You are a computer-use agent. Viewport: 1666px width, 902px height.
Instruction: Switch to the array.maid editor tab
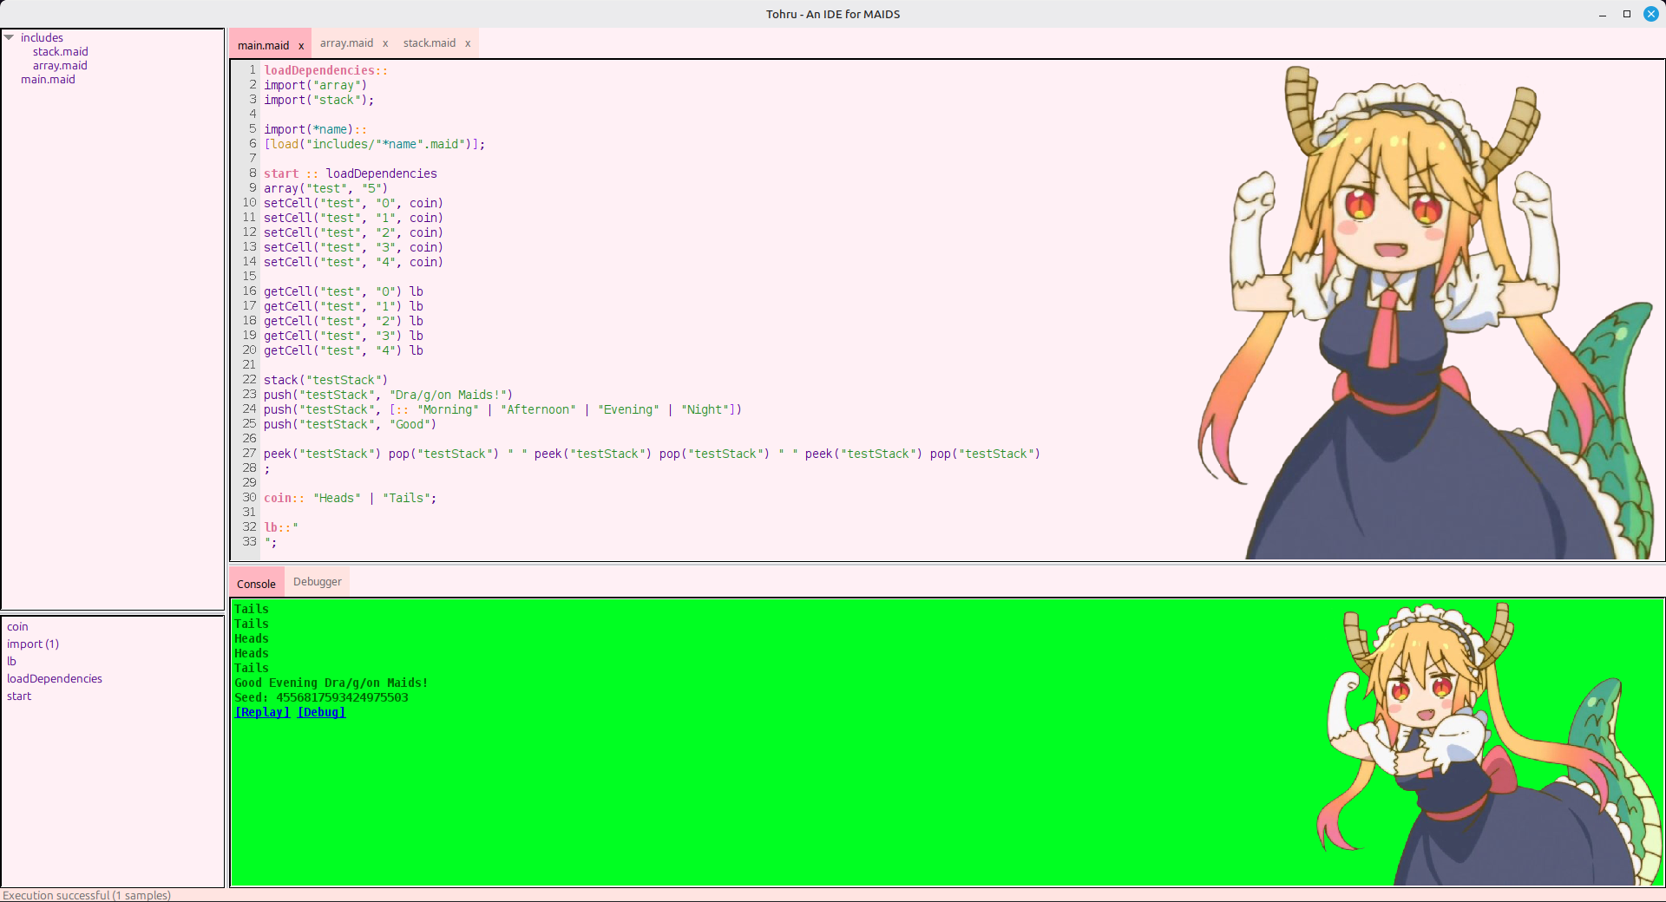pos(346,42)
